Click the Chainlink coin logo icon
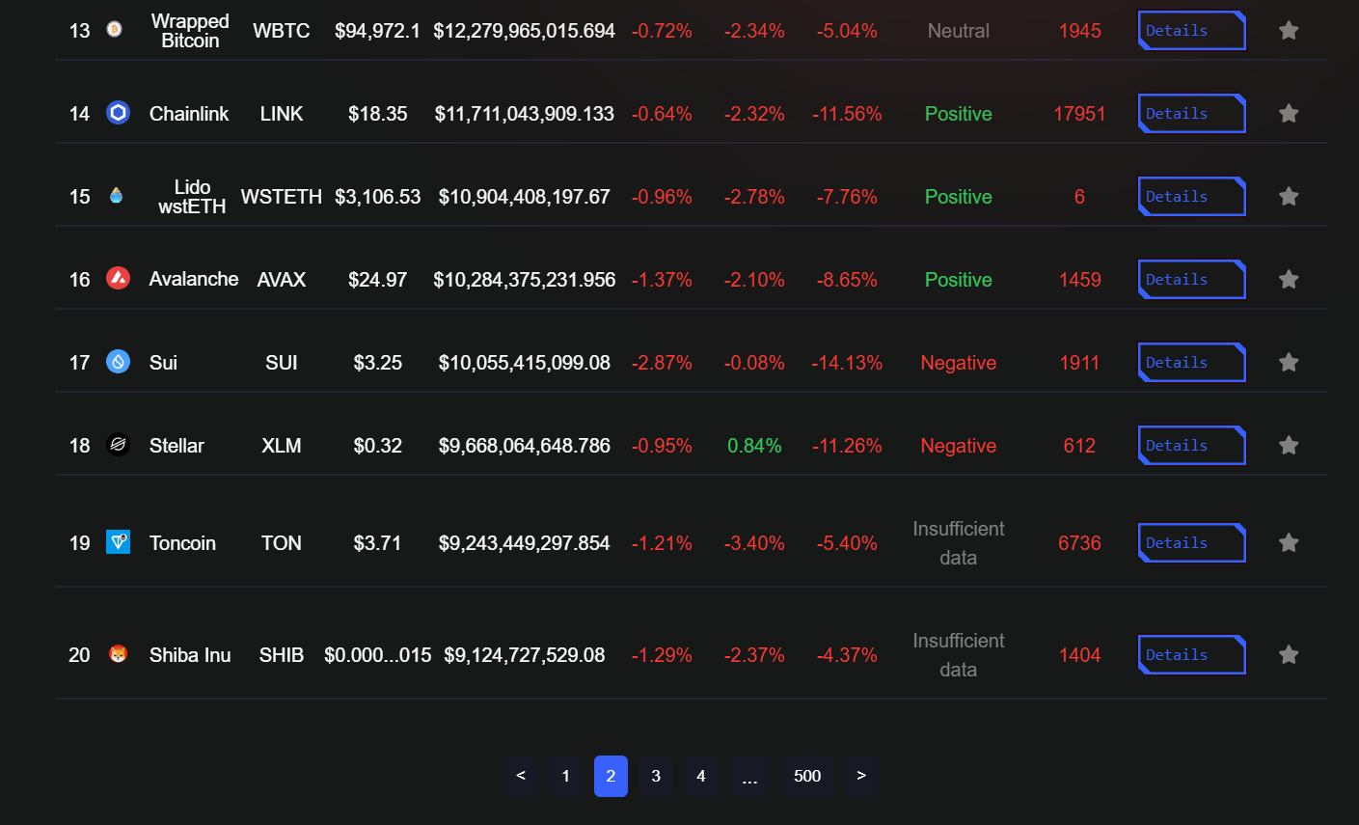Viewport: 1359px width, 825px height. click(x=118, y=113)
